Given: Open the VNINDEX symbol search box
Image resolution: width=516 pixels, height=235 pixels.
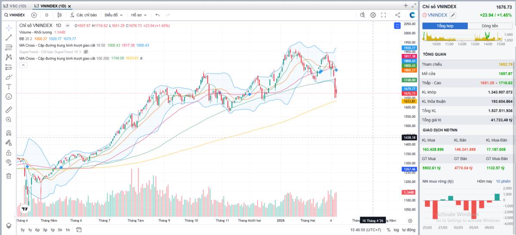Looking at the screenshot, I should pyautogui.click(x=15, y=15).
